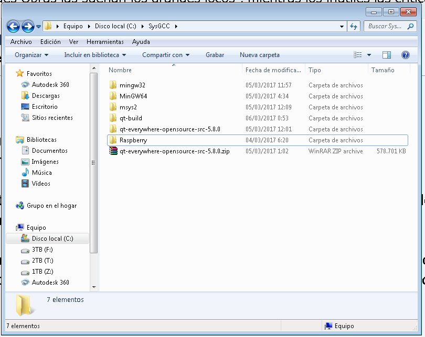Select qt-everywhere-opensource-src-5.8.0 folder icon

click(x=113, y=129)
